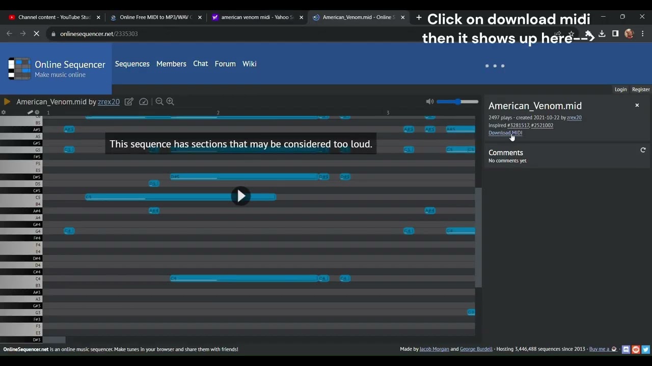This screenshot has height=366, width=652.
Task: Click the small orange play button beside the title
Action: (x=7, y=102)
